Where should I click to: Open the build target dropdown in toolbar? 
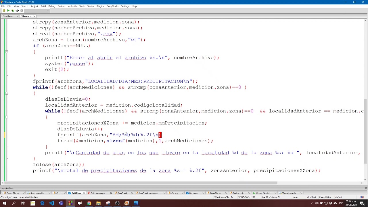point(37,11)
